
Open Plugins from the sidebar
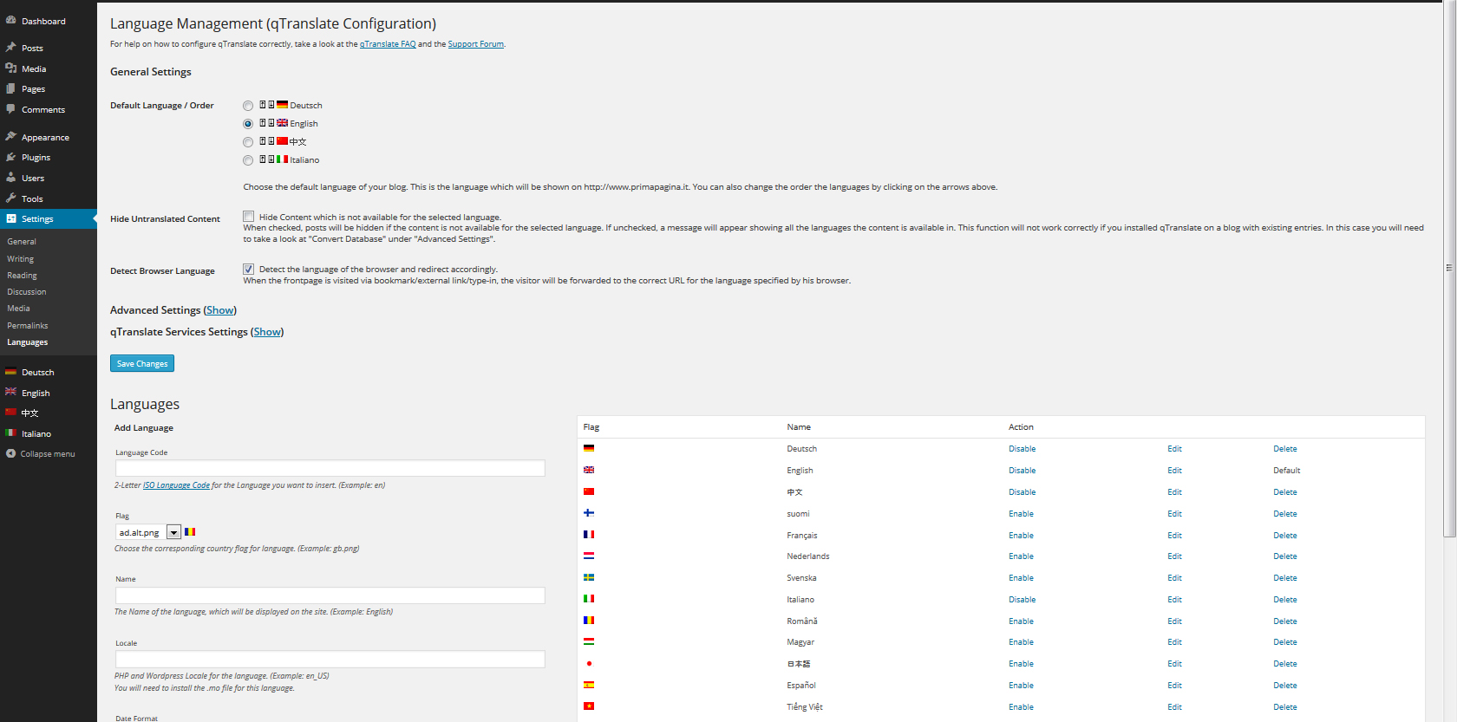point(36,158)
